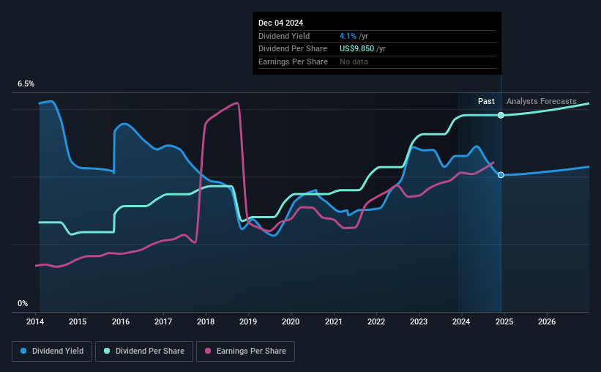Click the 2023 axis label
601x372 pixels.
click(x=419, y=321)
